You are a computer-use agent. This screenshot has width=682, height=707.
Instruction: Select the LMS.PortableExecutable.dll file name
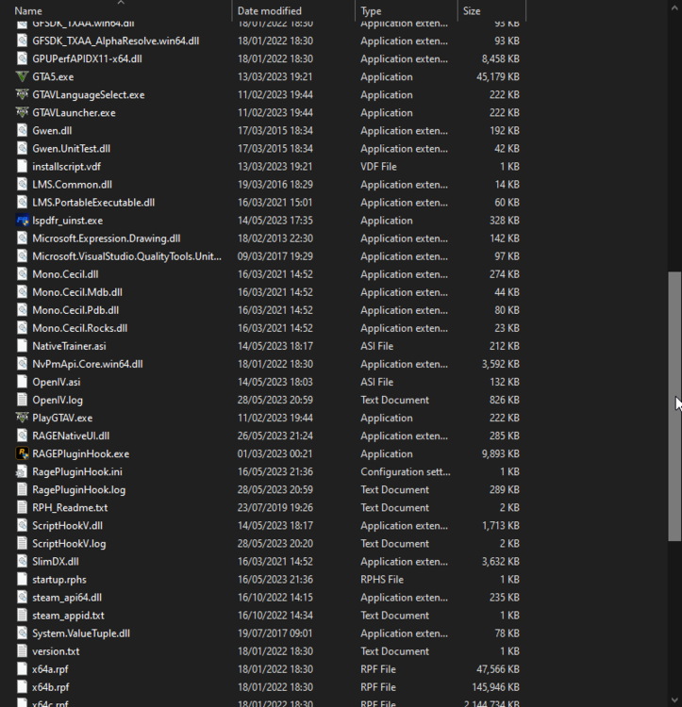click(93, 203)
